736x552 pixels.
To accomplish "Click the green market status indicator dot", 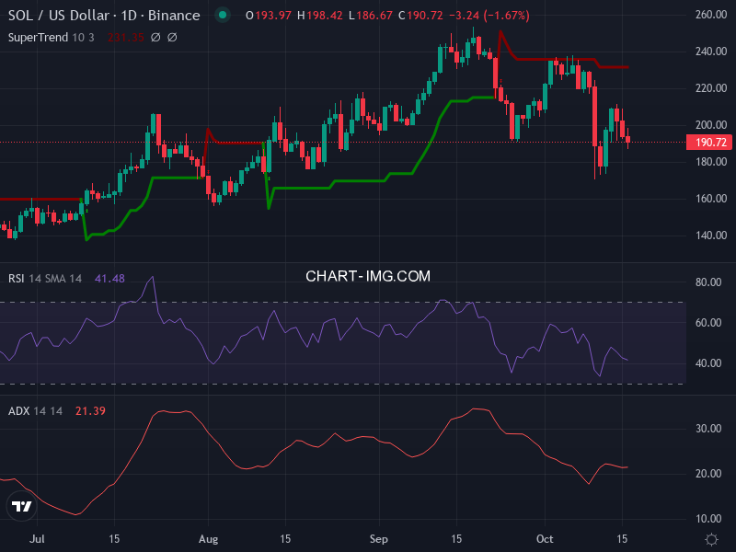I will point(222,16).
